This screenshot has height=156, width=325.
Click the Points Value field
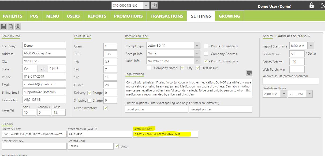tap(297, 54)
